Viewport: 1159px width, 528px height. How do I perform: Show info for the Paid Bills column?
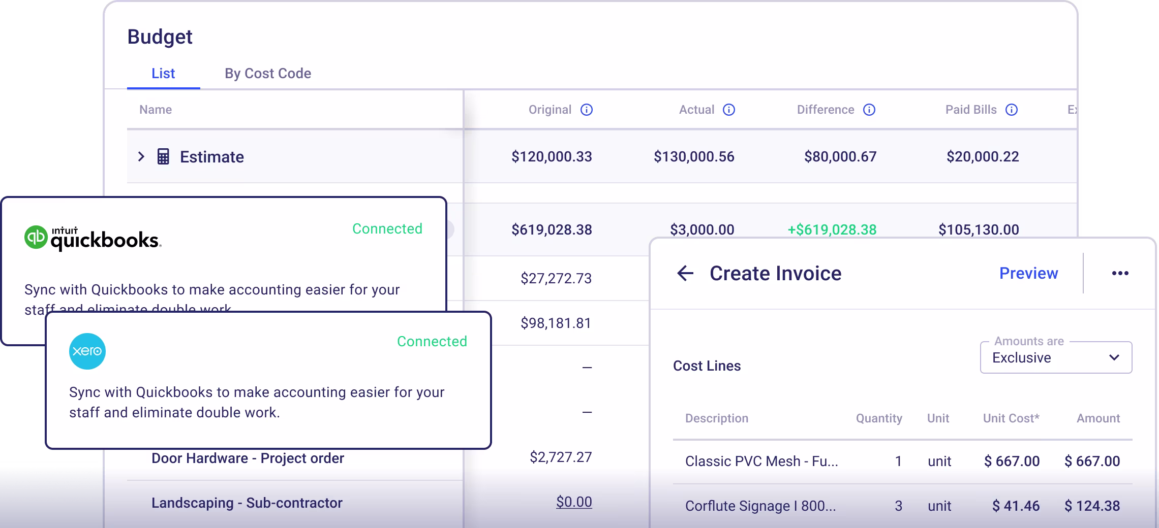click(1012, 110)
